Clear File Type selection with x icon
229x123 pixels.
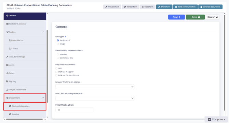point(65,37)
